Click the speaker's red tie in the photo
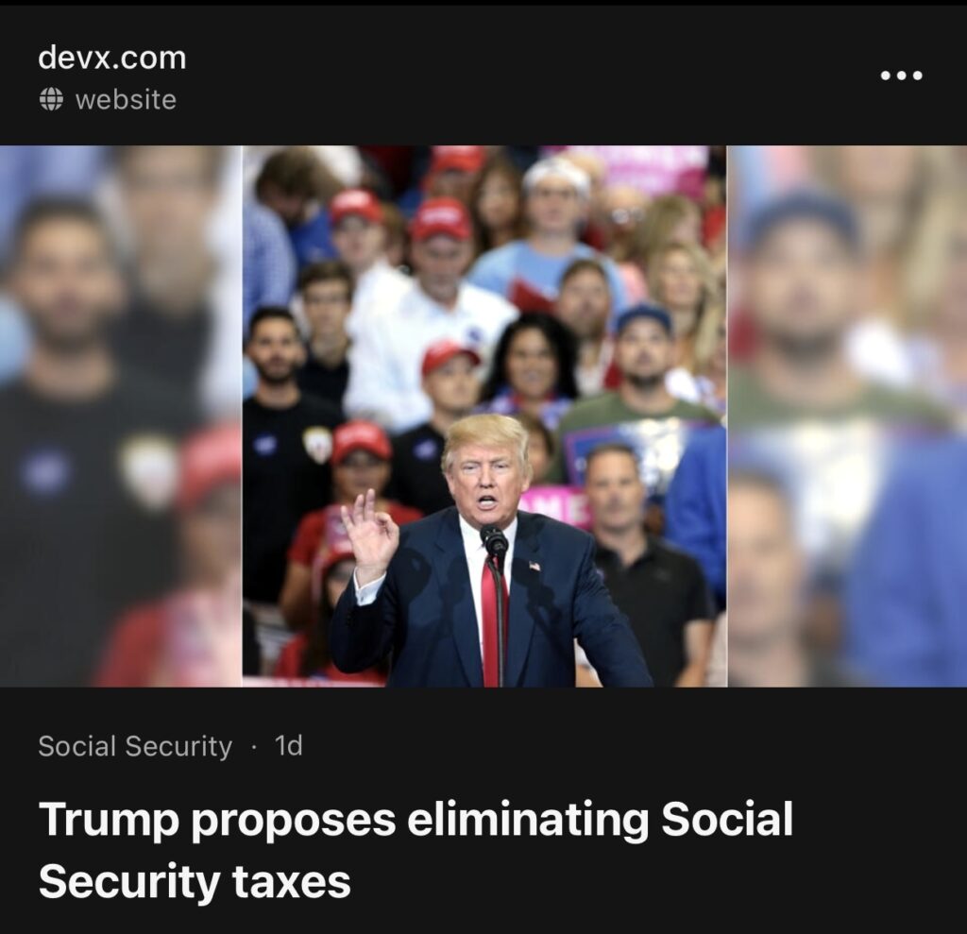This screenshot has width=967, height=934. (x=493, y=624)
